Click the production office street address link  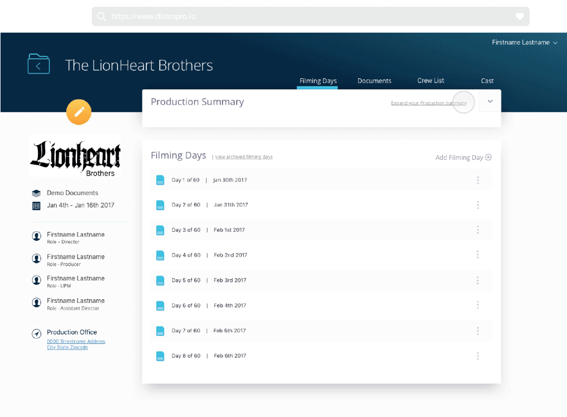click(76, 342)
